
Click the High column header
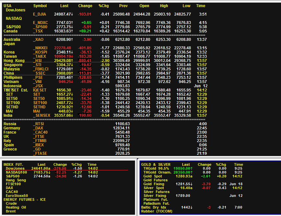click(x=164, y=6)
